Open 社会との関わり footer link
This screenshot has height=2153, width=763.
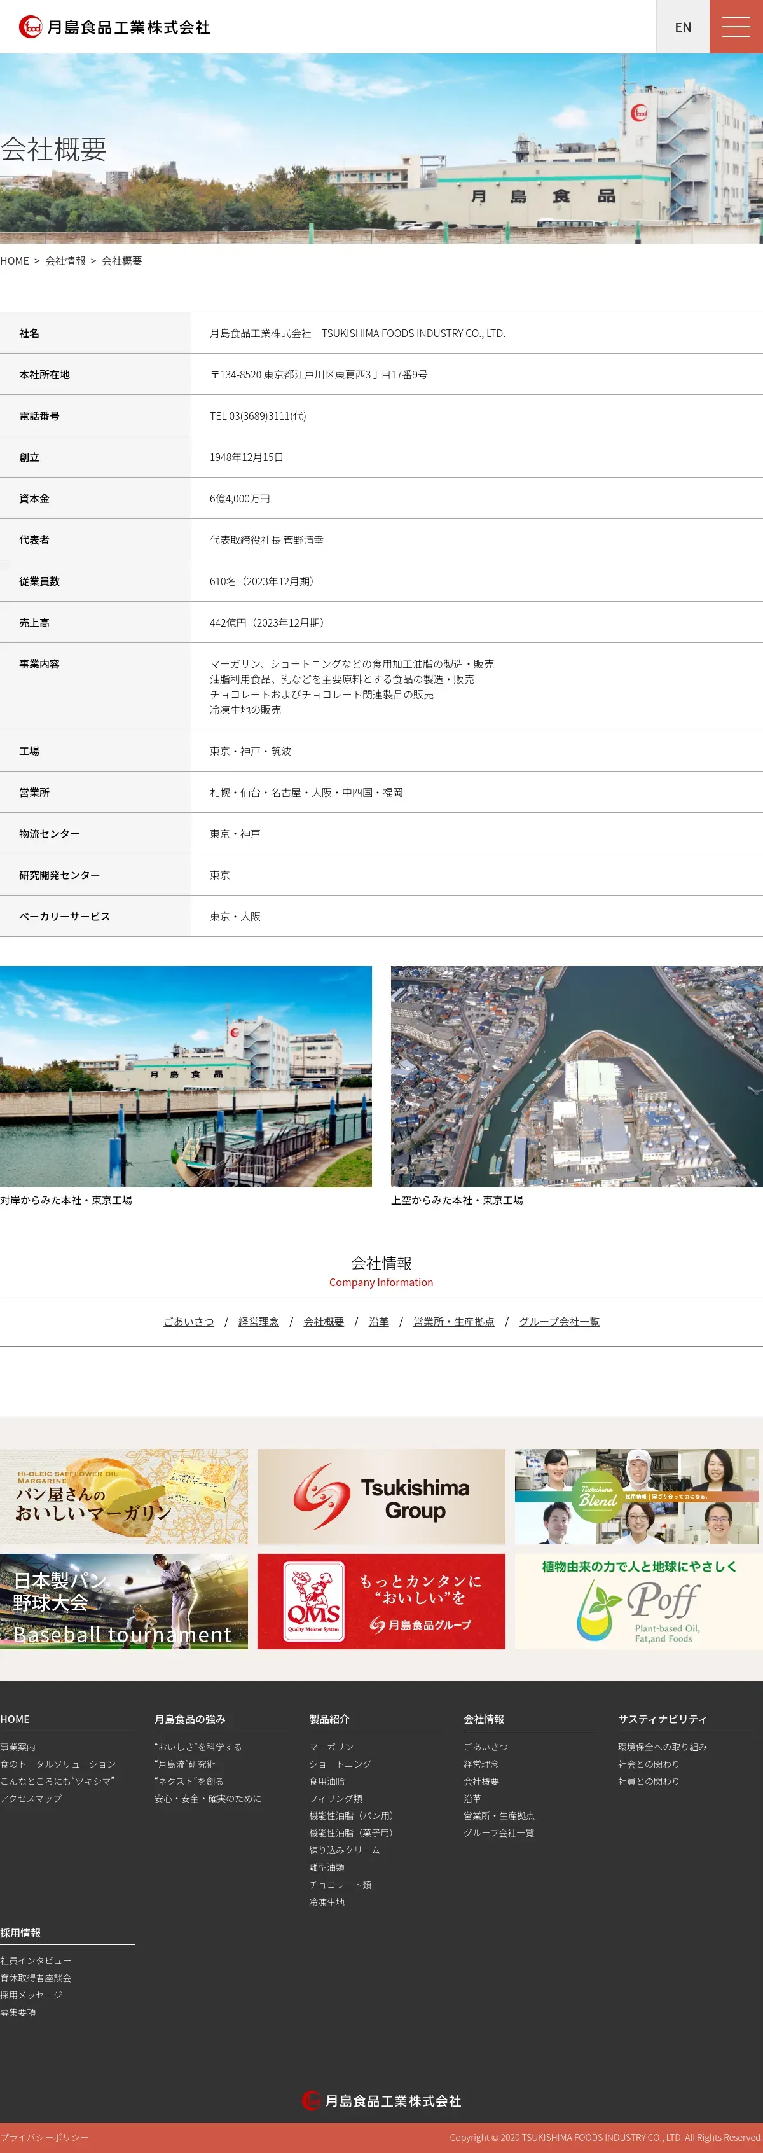point(649,1764)
